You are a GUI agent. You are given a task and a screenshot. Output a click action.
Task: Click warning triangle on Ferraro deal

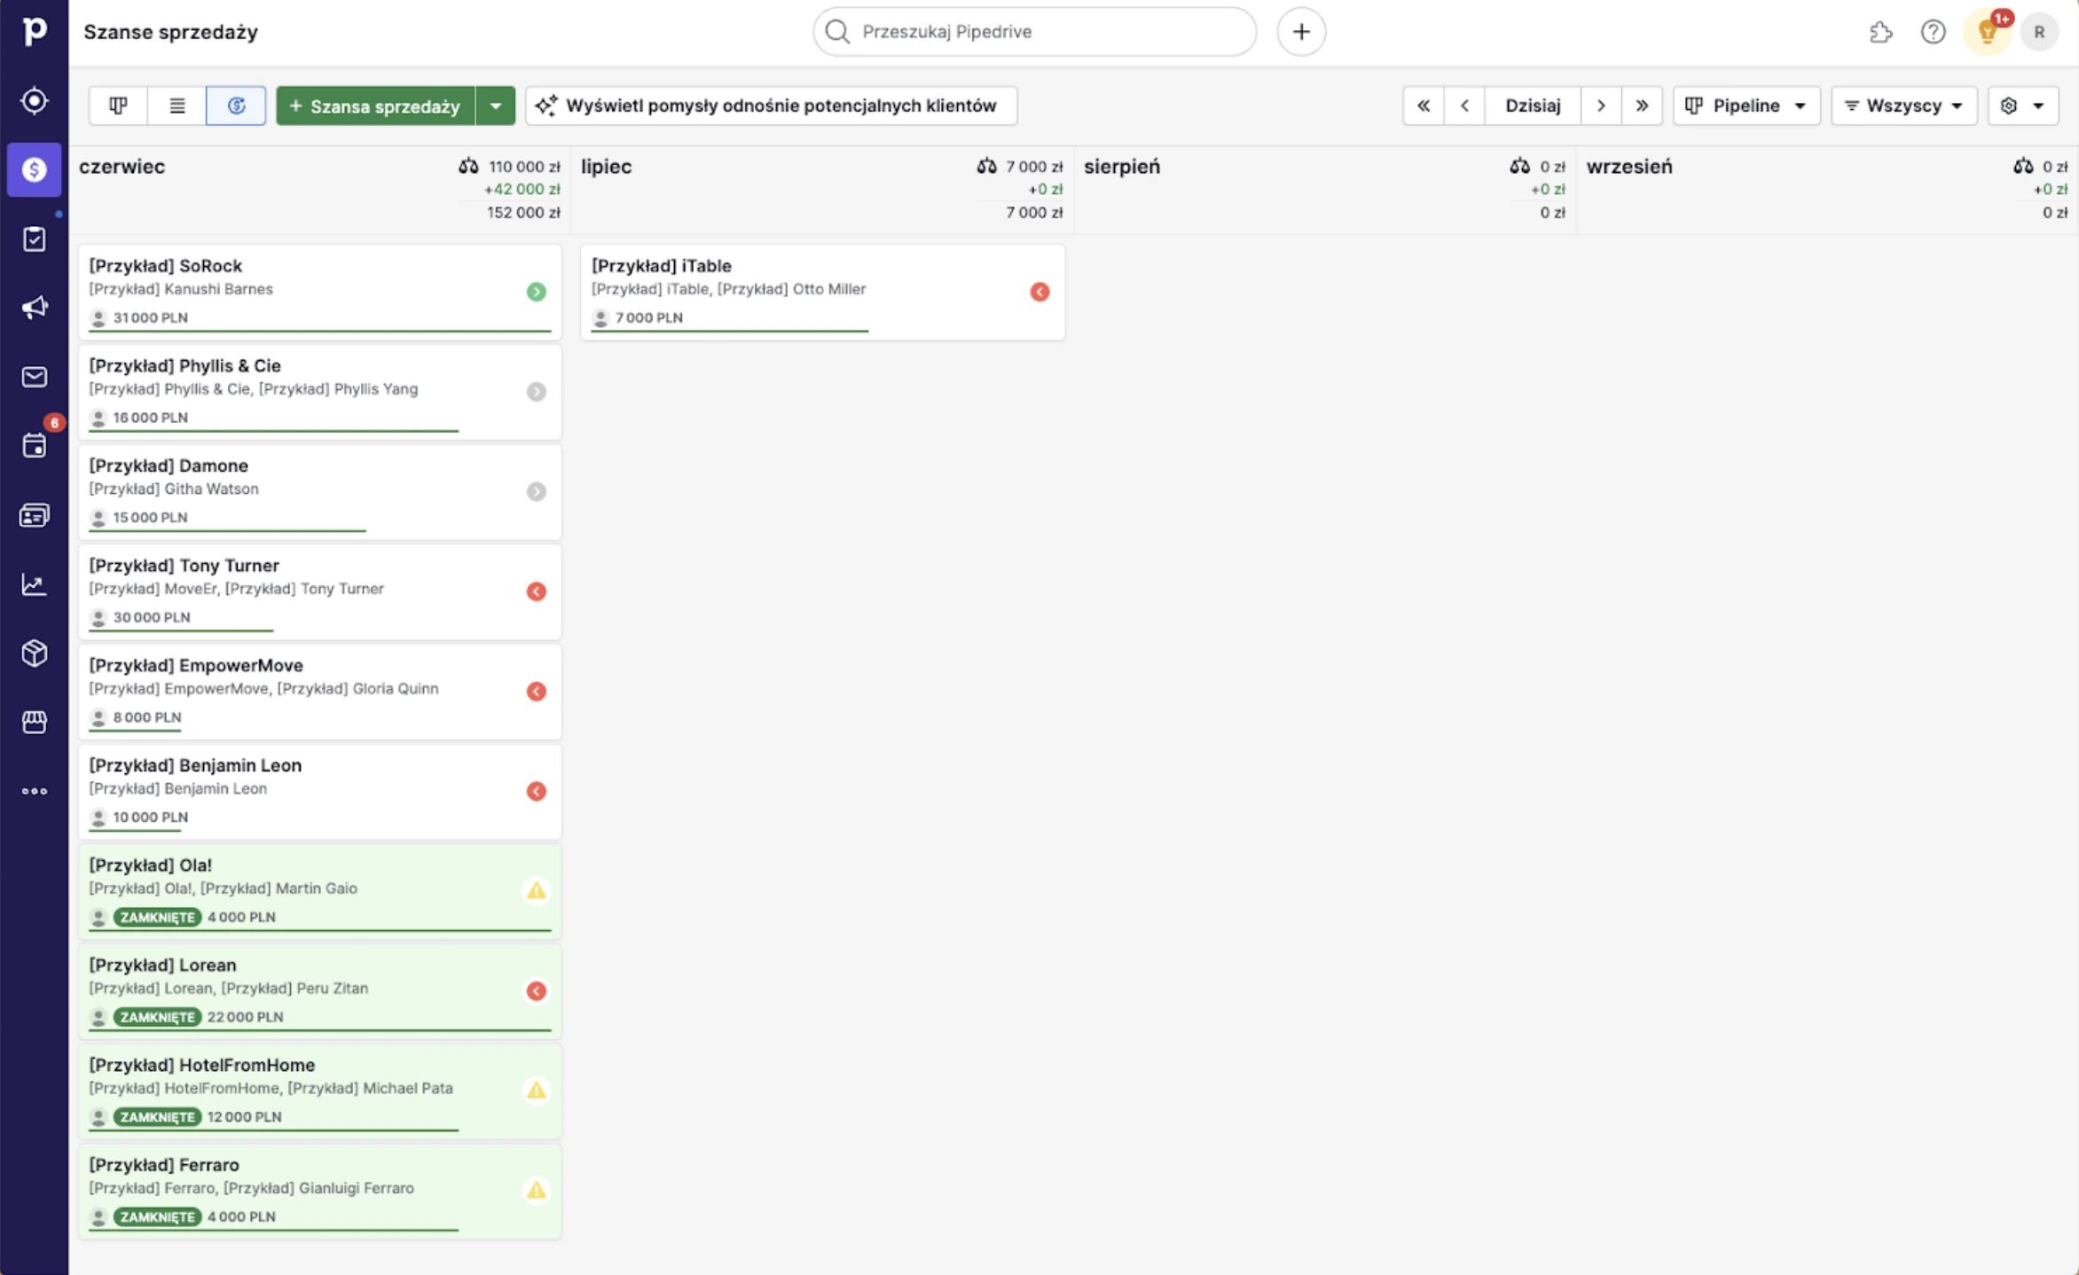point(536,1190)
